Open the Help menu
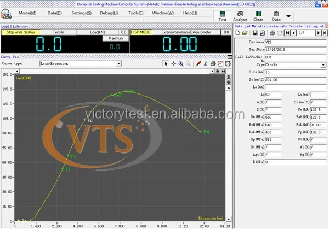Image resolution: width=329 pixels, height=229 pixels. tap(190, 13)
